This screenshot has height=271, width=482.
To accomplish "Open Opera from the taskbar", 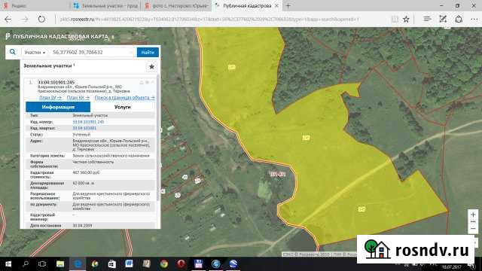I will 181,264.
